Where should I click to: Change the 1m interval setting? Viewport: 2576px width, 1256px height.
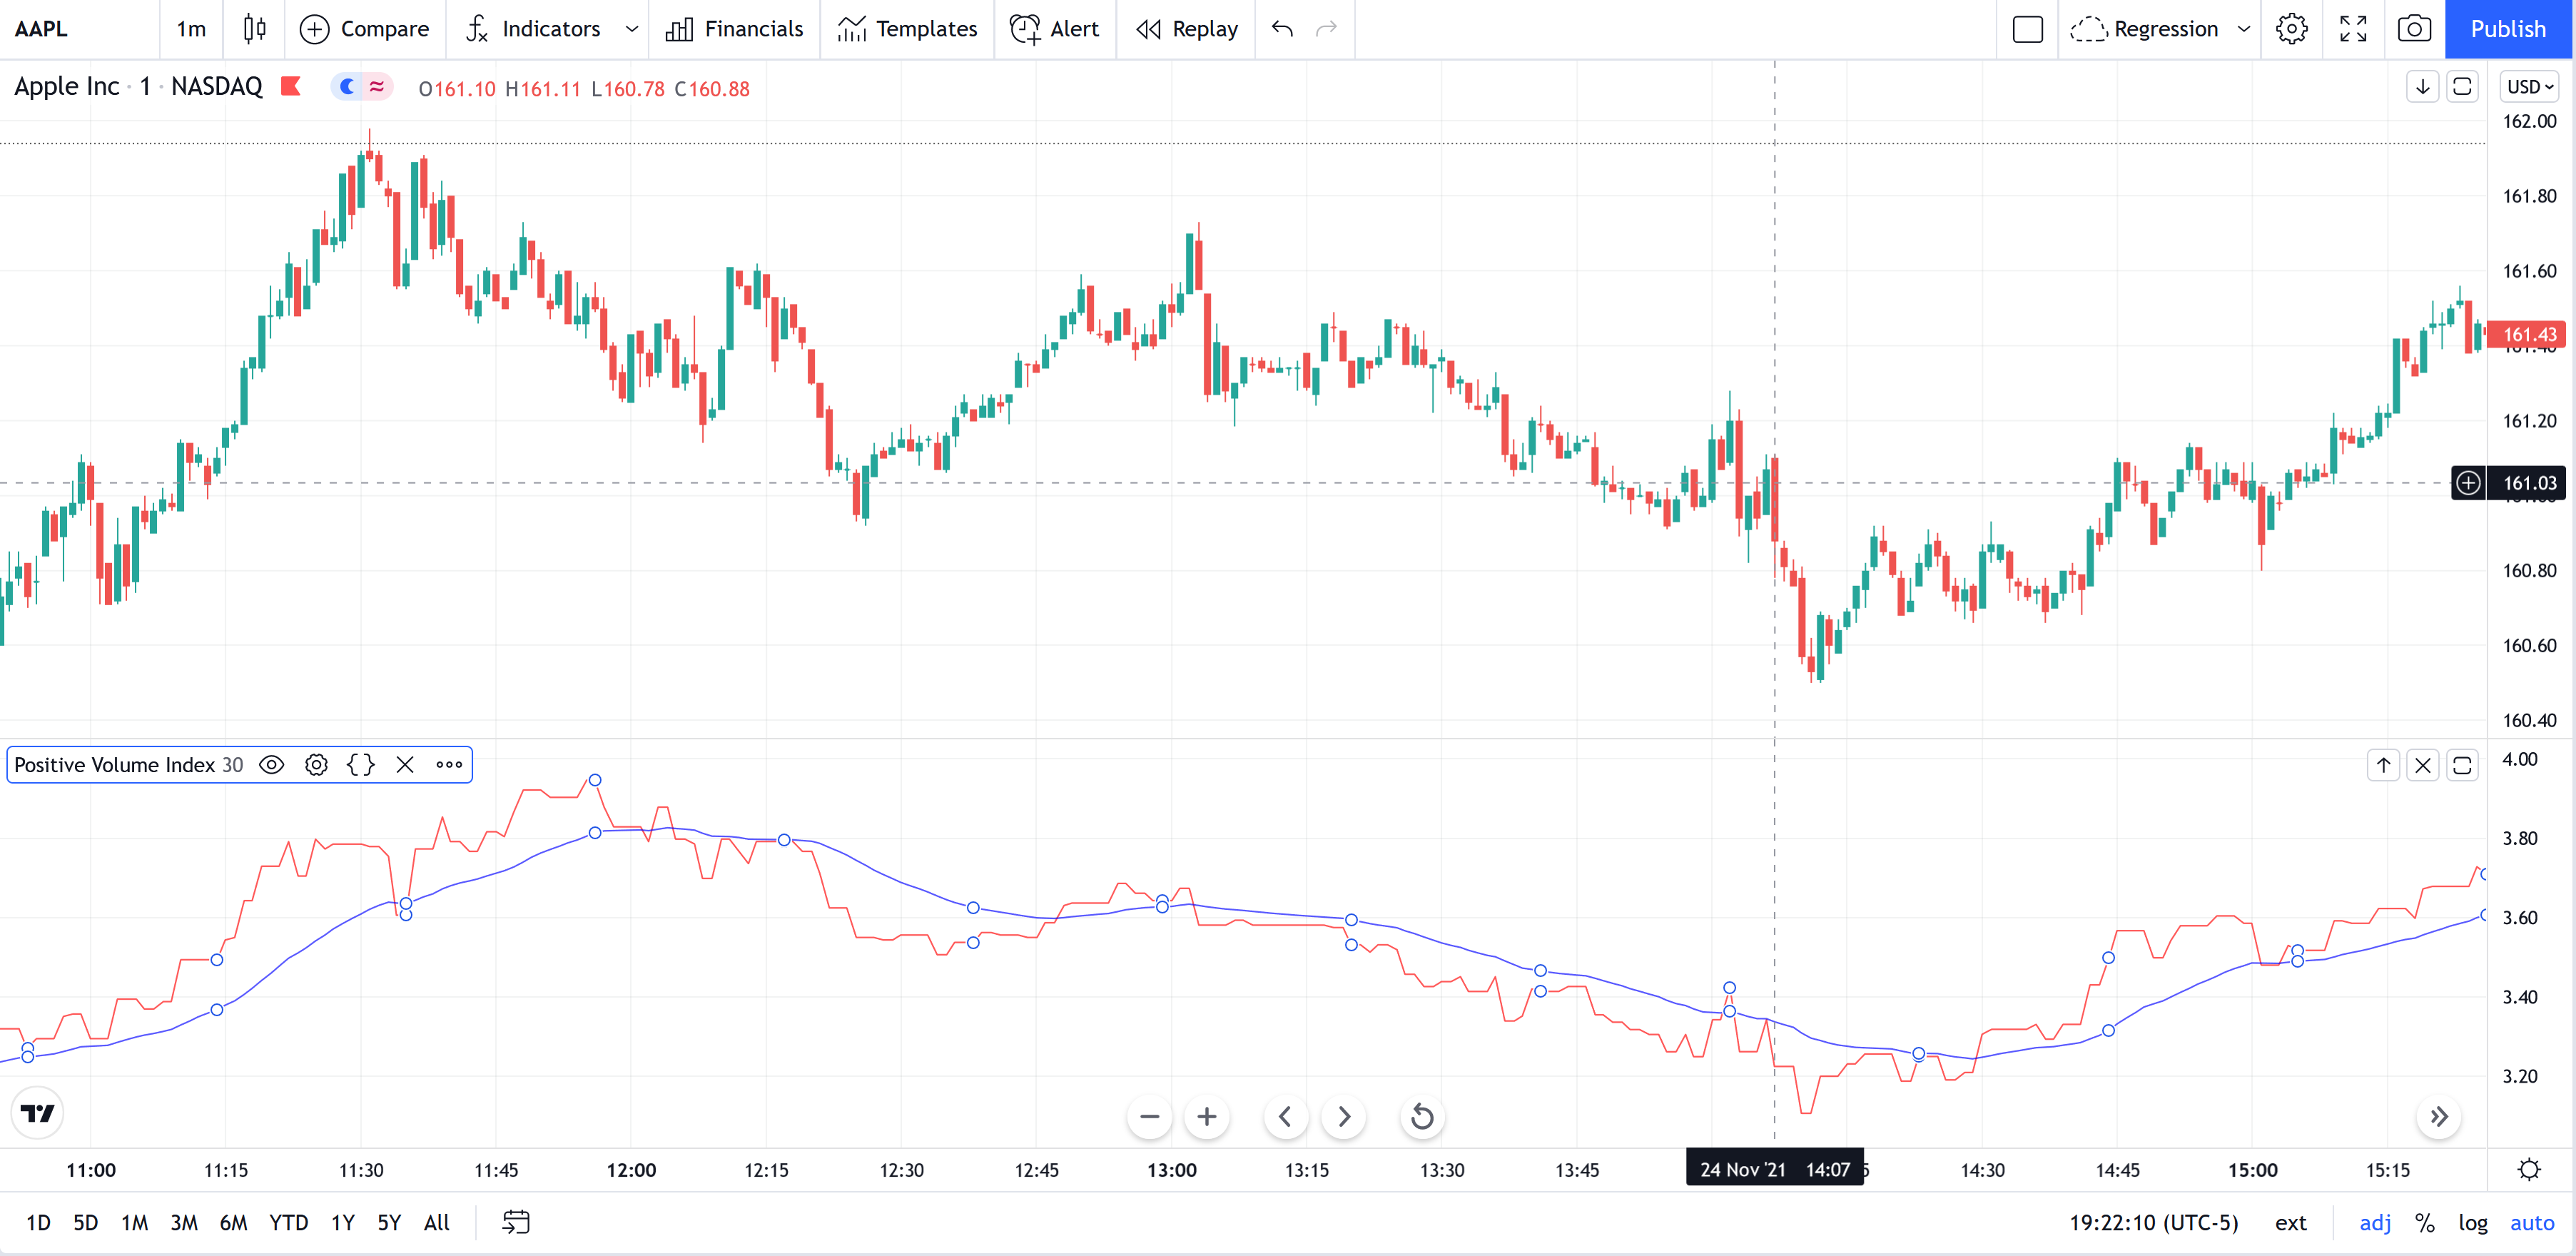coord(191,29)
